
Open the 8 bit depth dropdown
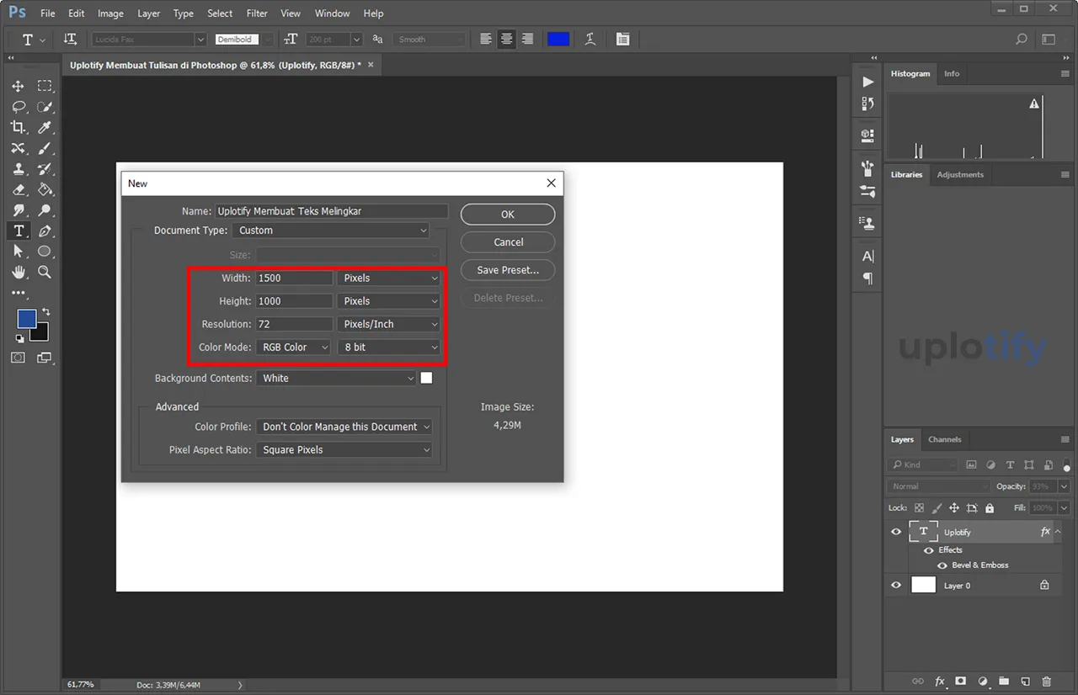click(x=389, y=347)
